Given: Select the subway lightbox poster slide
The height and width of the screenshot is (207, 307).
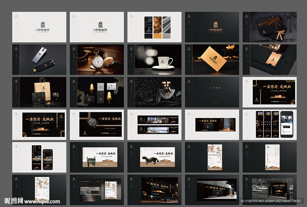Looking at the screenshot, I should coord(97,190).
